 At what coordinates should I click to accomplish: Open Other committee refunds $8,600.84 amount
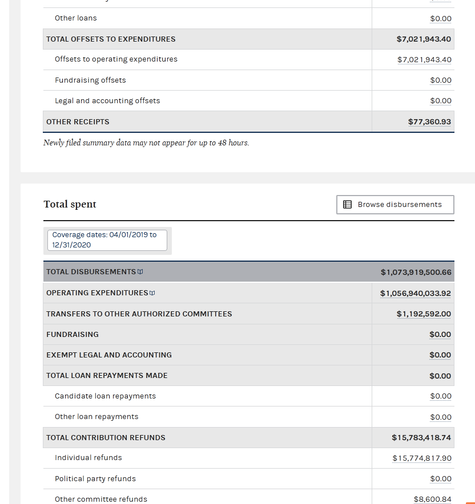coord(433,499)
